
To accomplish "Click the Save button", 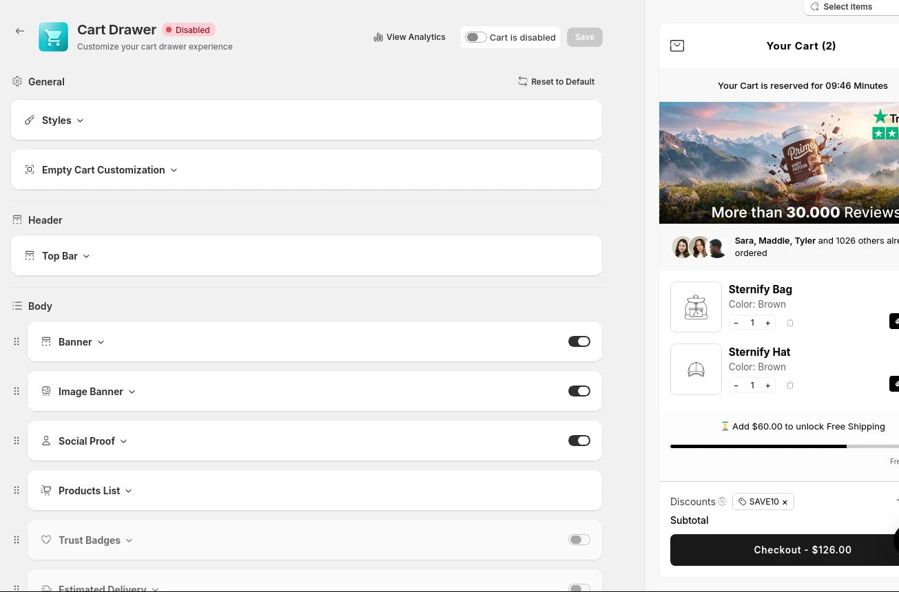I will (x=585, y=37).
